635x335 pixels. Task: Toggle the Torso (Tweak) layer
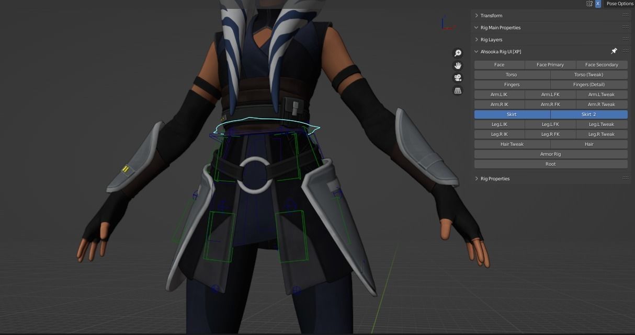coord(589,75)
